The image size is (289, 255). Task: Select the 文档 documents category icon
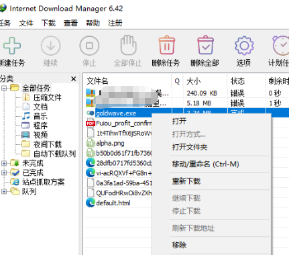coord(26,107)
